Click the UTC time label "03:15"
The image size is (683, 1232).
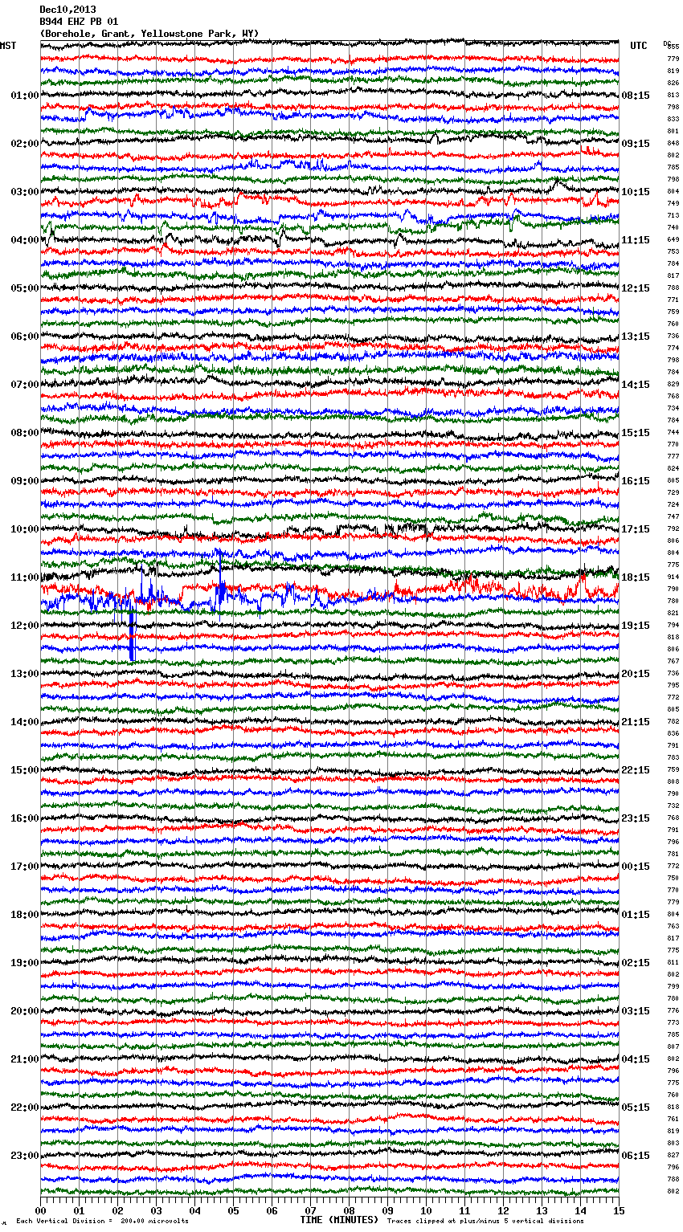[636, 1011]
